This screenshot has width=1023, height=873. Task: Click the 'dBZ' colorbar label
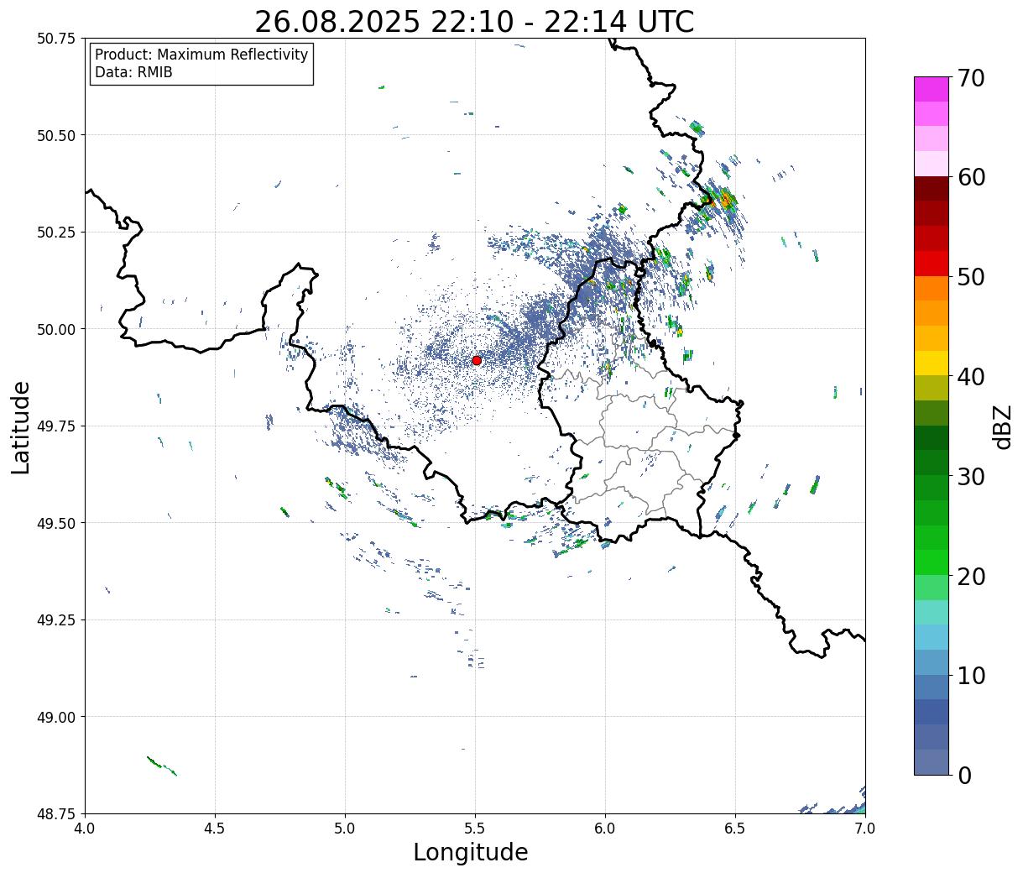point(1003,426)
